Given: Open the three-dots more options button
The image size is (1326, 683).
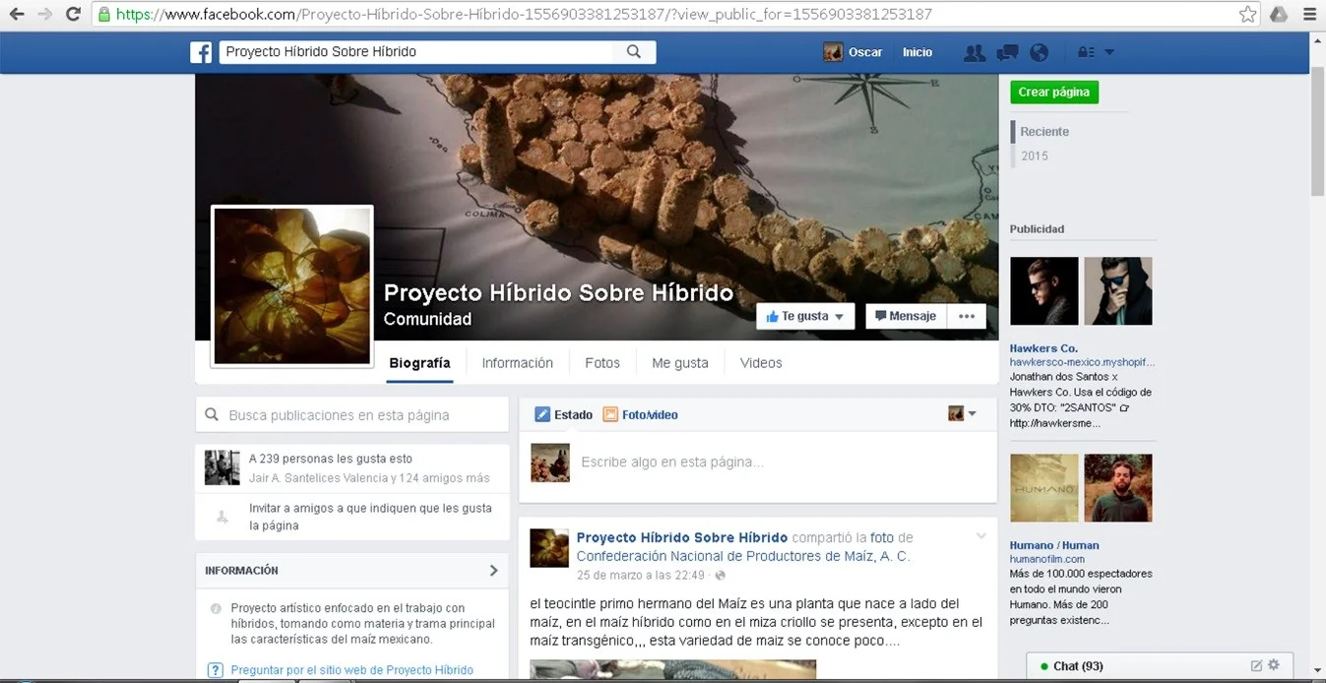Looking at the screenshot, I should [x=967, y=316].
